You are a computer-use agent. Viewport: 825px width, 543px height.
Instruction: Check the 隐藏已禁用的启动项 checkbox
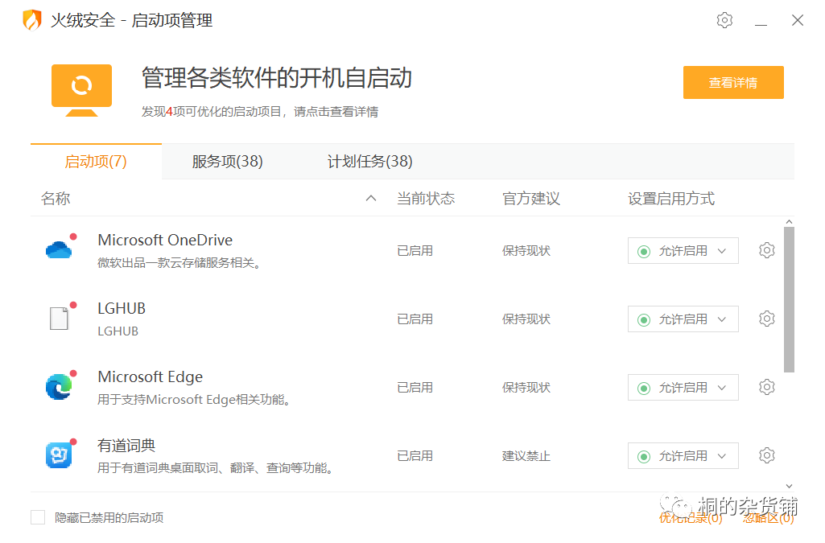coord(38,517)
